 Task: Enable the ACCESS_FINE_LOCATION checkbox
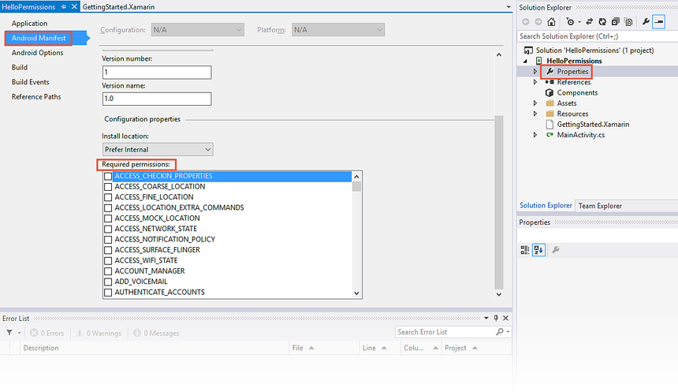pos(109,197)
